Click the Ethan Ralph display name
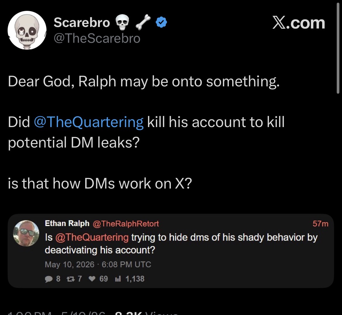The height and width of the screenshot is (315, 342). (67, 223)
